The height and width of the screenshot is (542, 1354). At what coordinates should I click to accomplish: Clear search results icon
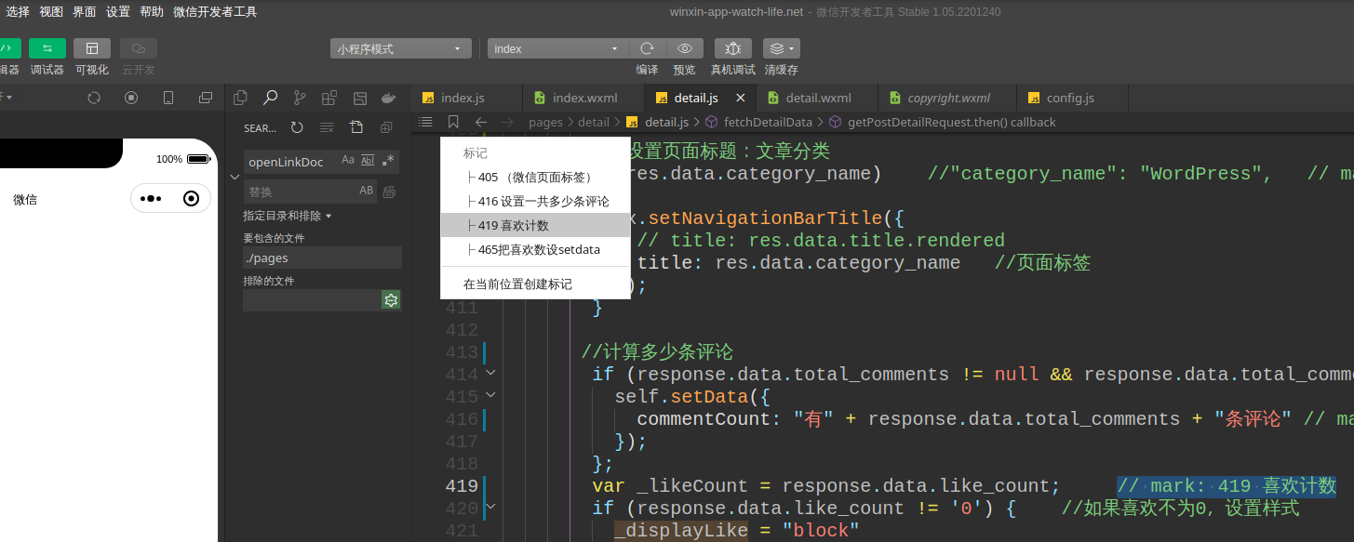coord(327,127)
